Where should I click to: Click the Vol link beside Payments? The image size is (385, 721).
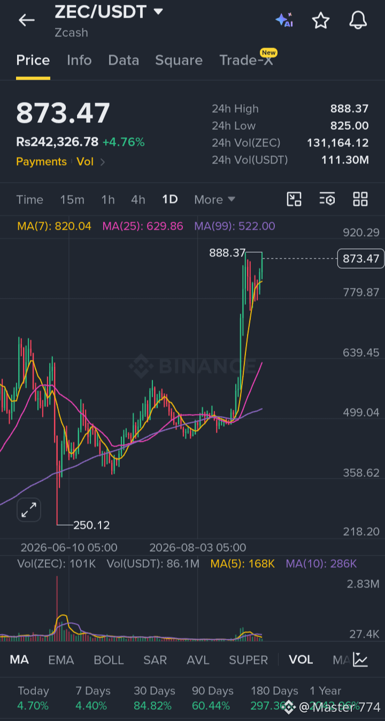tap(84, 162)
